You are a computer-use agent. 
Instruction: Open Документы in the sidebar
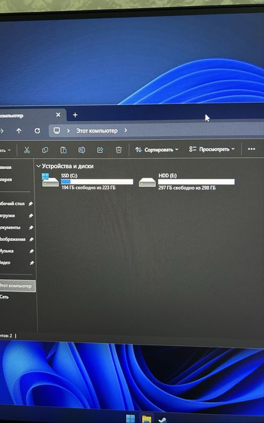pyautogui.click(x=10, y=228)
